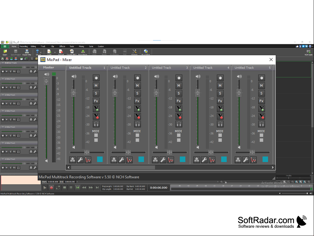Image resolution: width=314 pixels, height=236 pixels.
Task: Click the speaker icon above the Master fader
Action: 47,74
